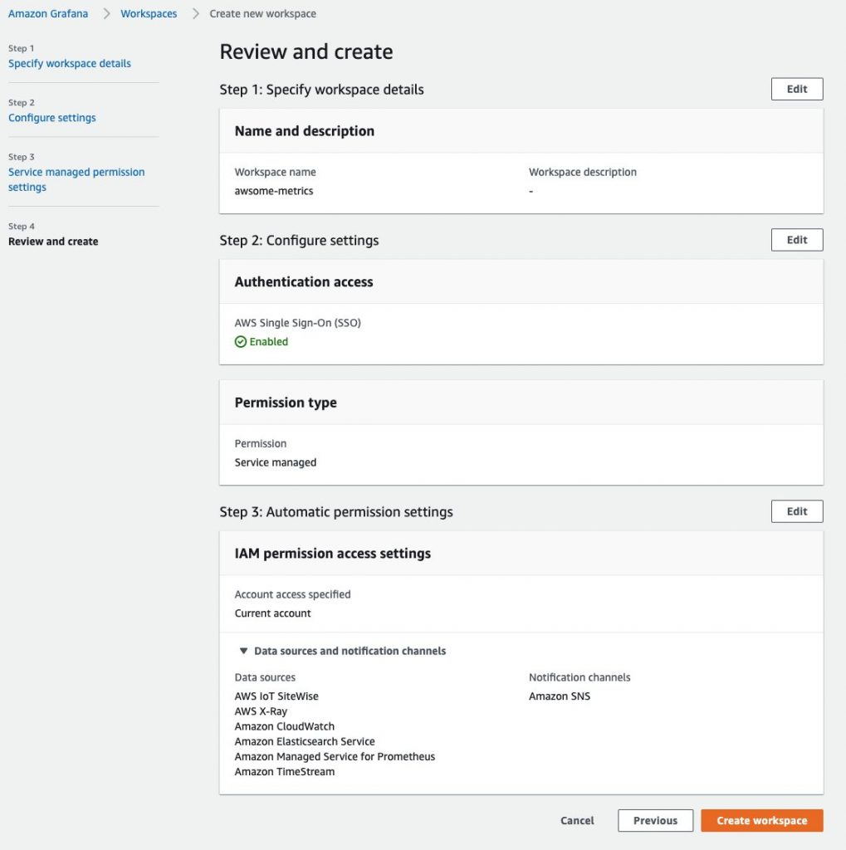
Task: Click the Cancel button
Action: pos(577,820)
